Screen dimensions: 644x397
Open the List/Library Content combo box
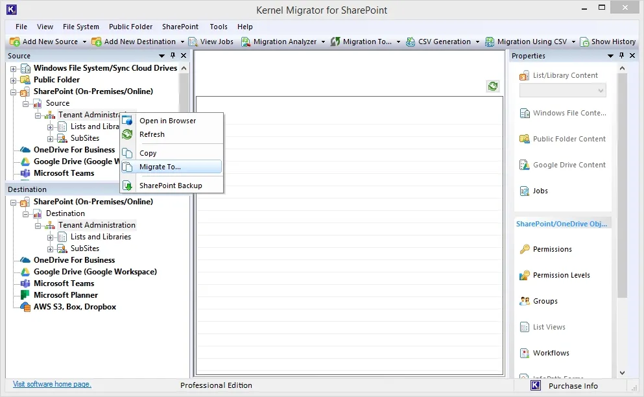click(563, 90)
